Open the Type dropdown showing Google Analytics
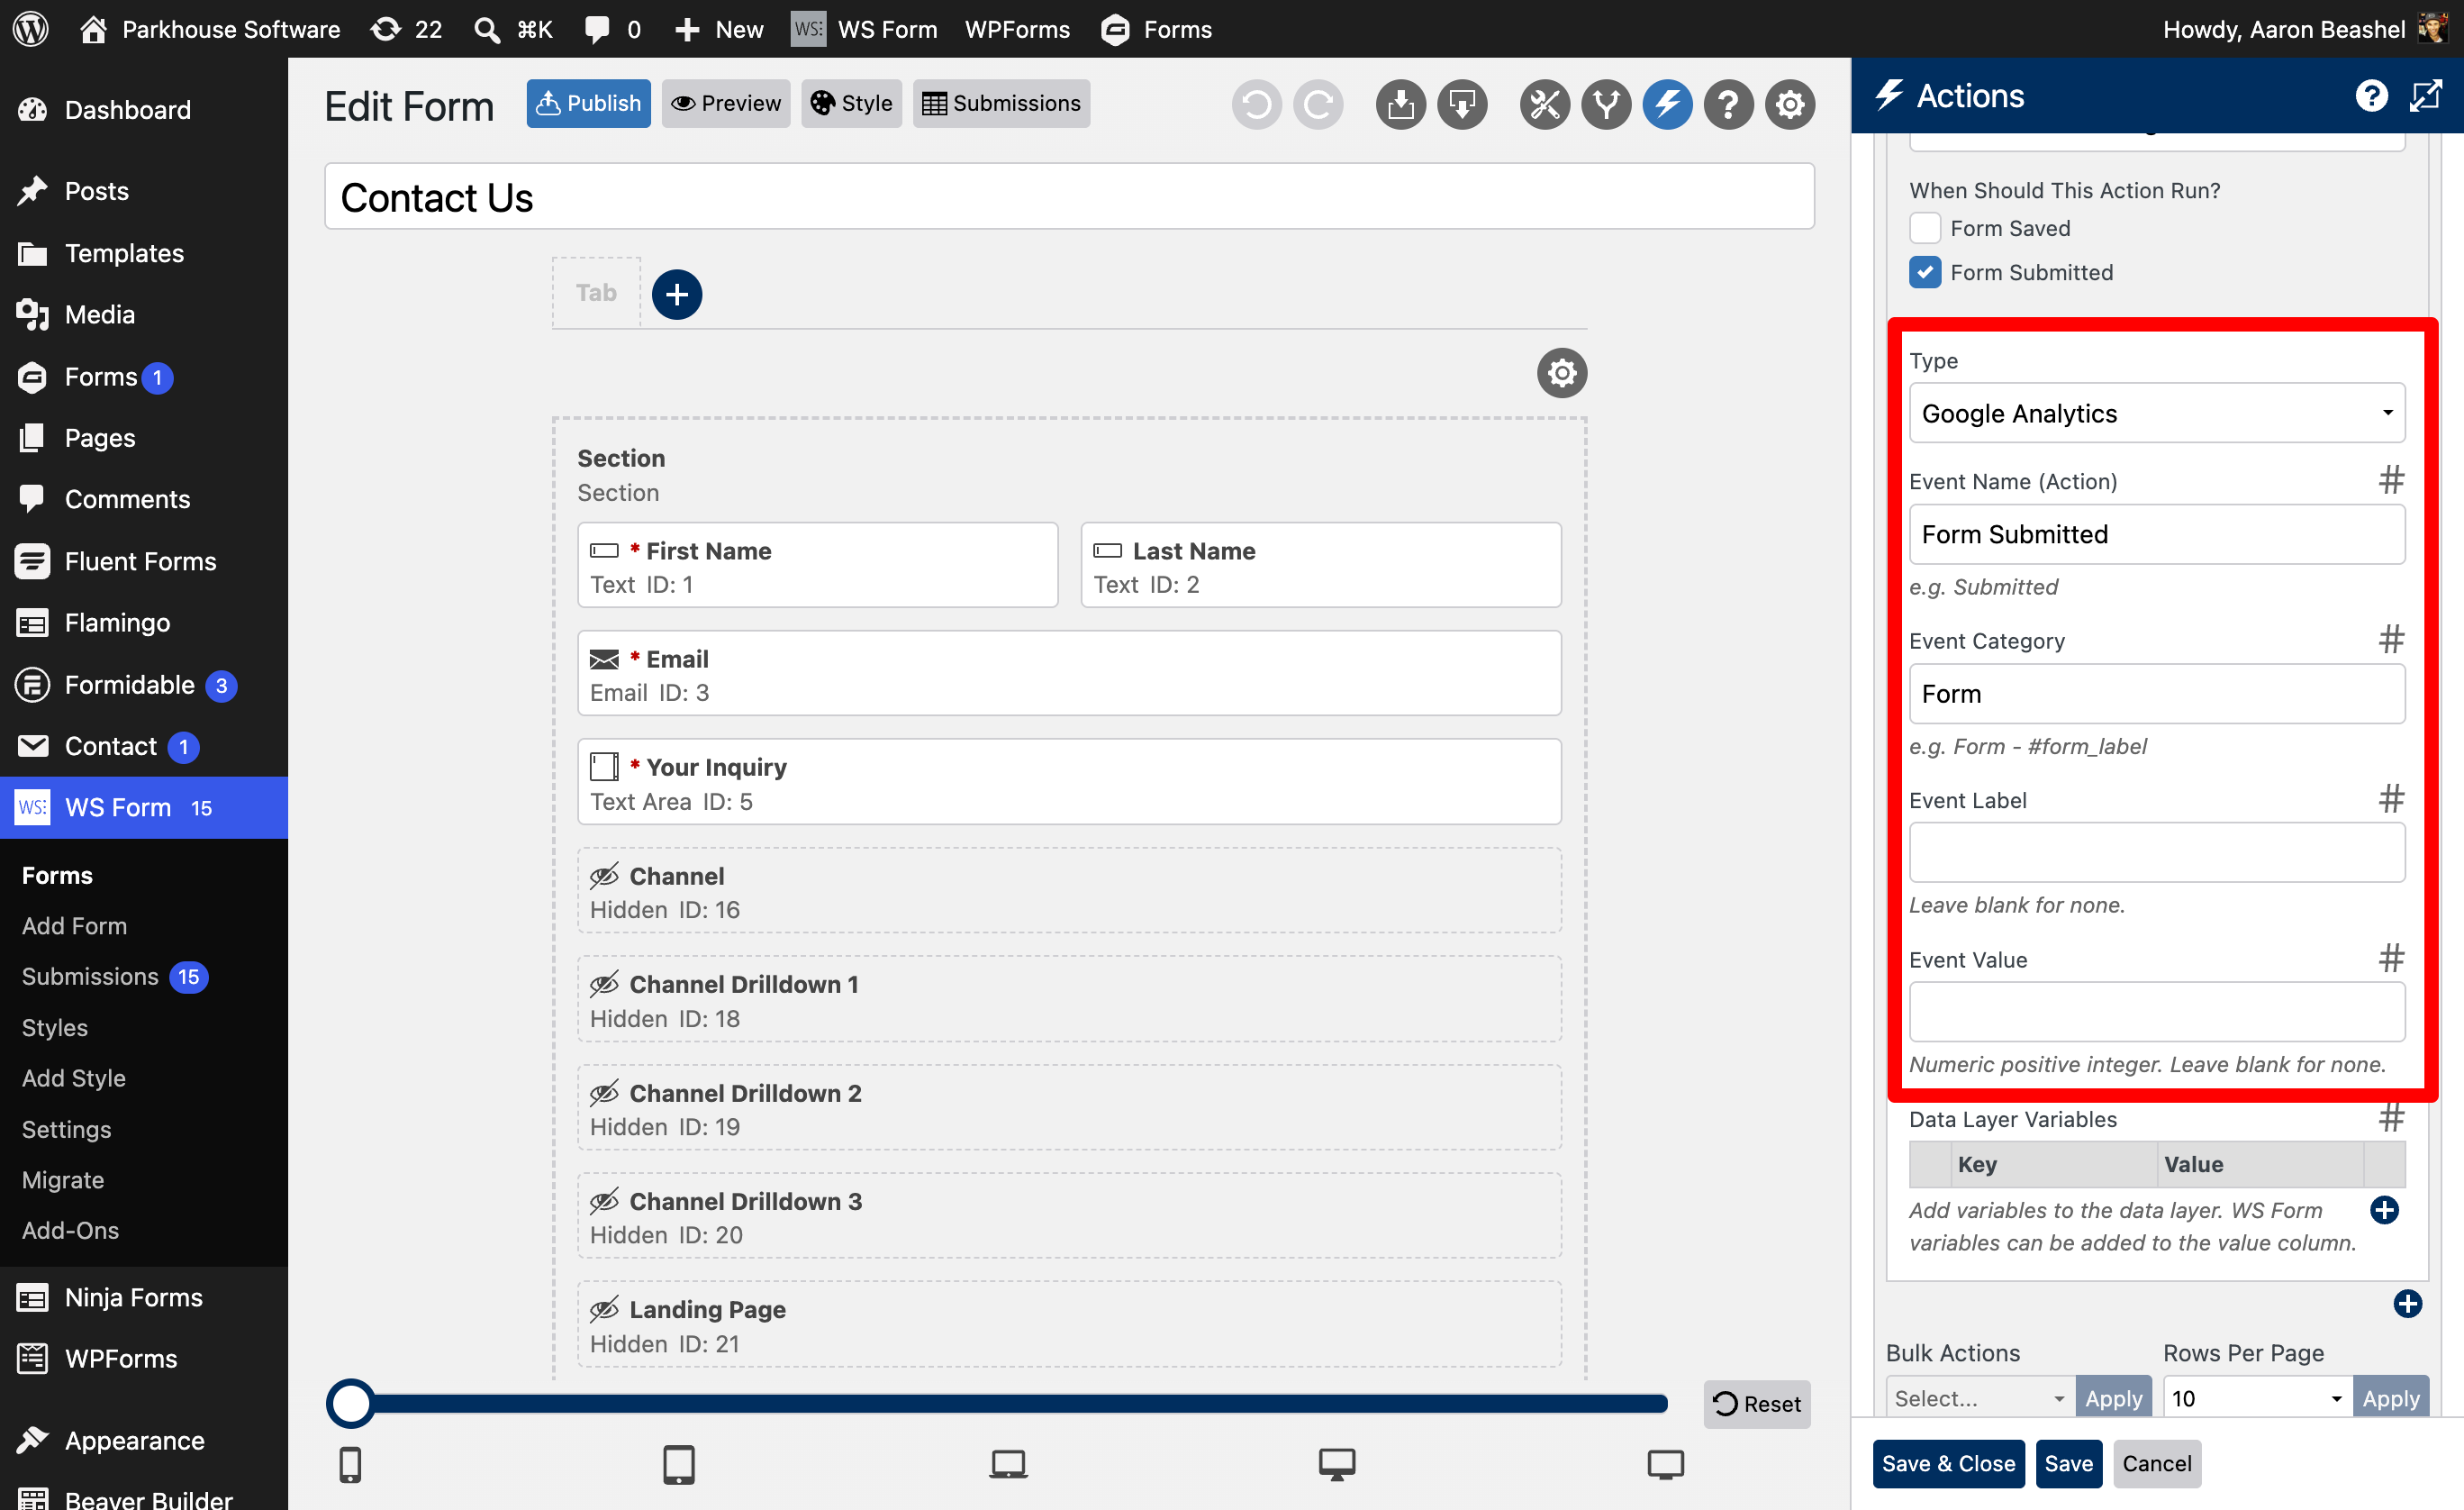 point(2157,414)
